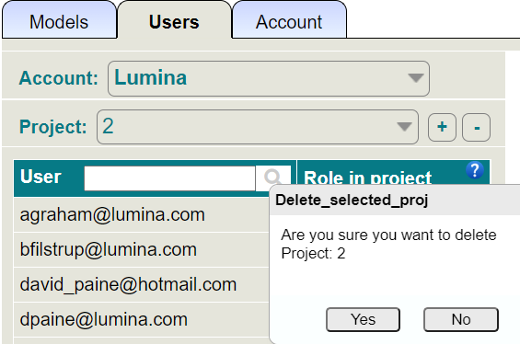
Task: Cancel deletion with No button
Action: tap(461, 319)
